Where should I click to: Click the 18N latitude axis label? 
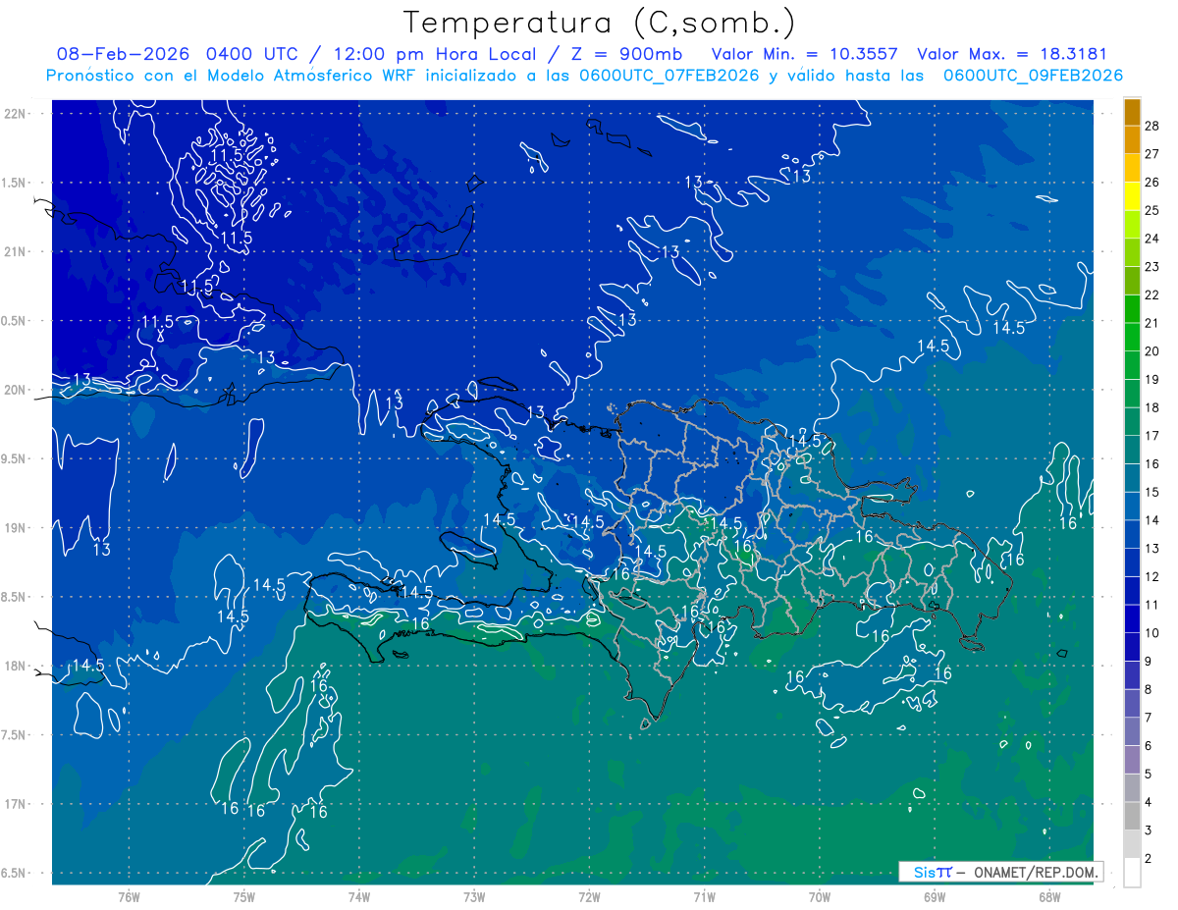[x=15, y=666]
